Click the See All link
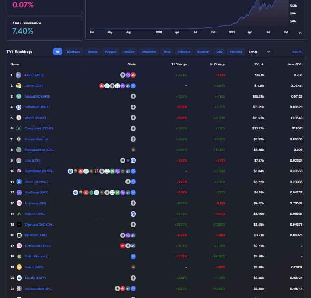 coord(297,52)
